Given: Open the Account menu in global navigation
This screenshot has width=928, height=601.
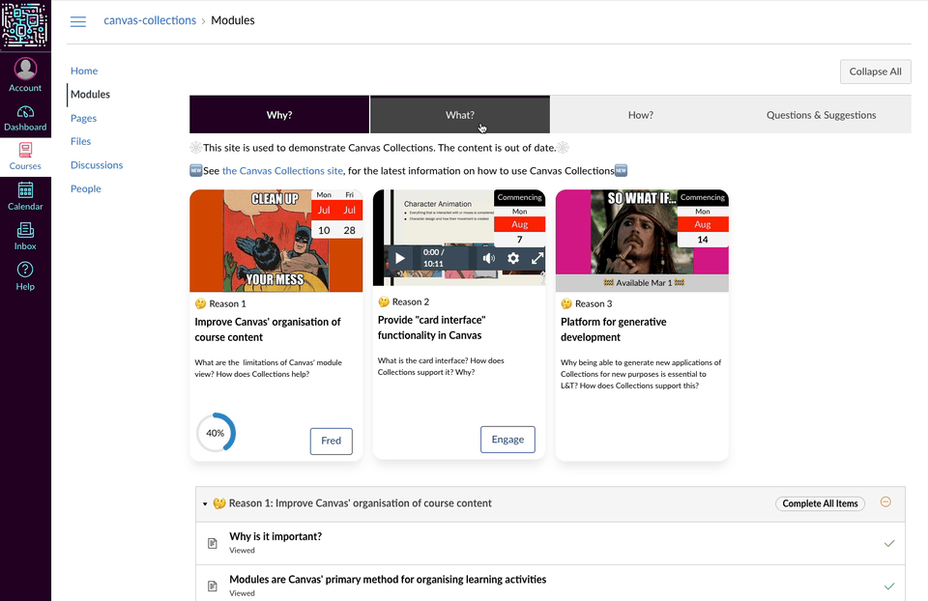Looking at the screenshot, I should 25,75.
